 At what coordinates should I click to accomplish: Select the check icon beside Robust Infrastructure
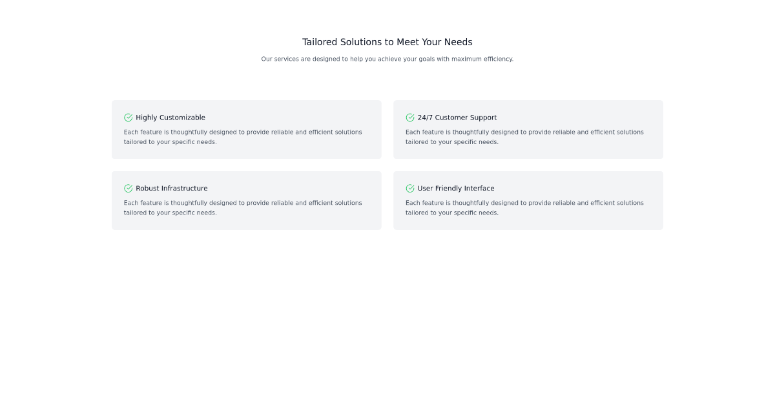[x=128, y=189]
